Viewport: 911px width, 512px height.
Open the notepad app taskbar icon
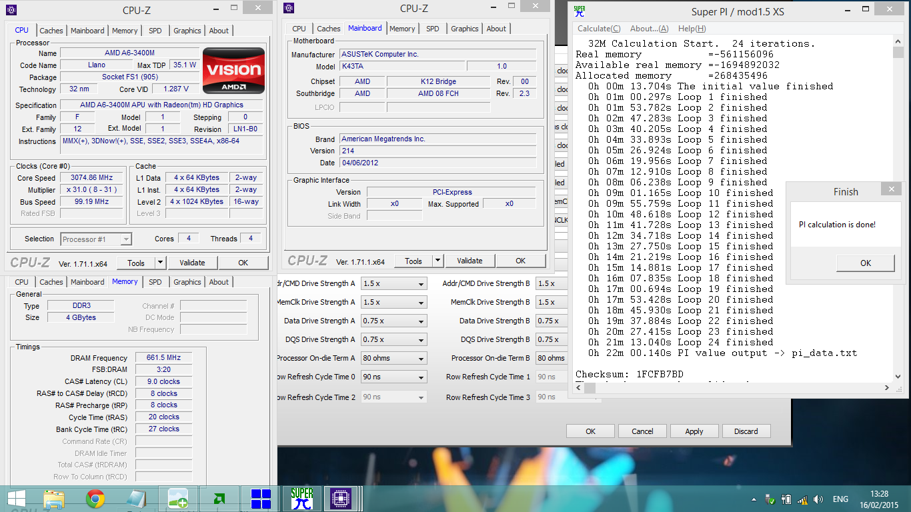[137, 499]
